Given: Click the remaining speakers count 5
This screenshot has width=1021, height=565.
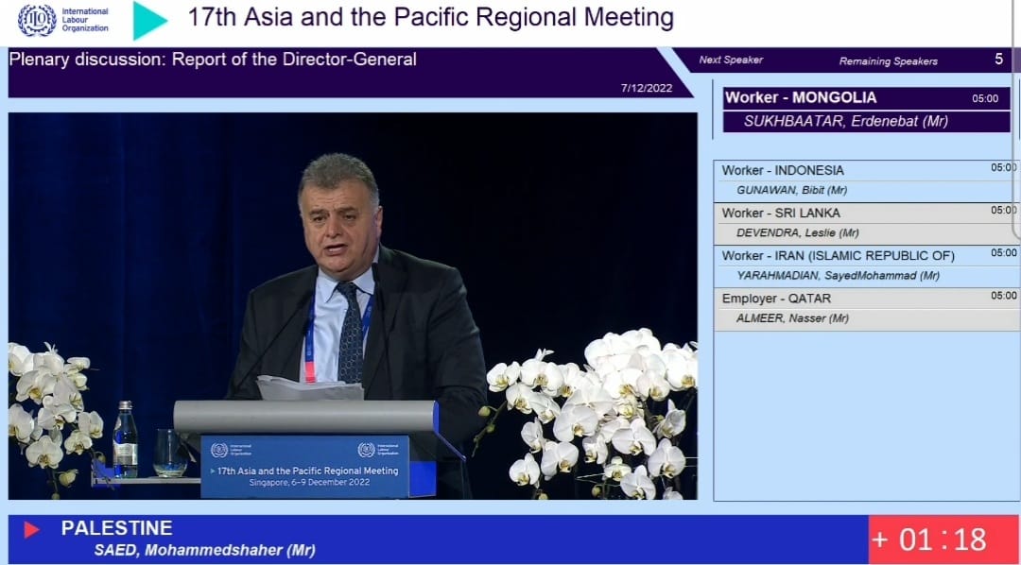Looking at the screenshot, I should (998, 60).
